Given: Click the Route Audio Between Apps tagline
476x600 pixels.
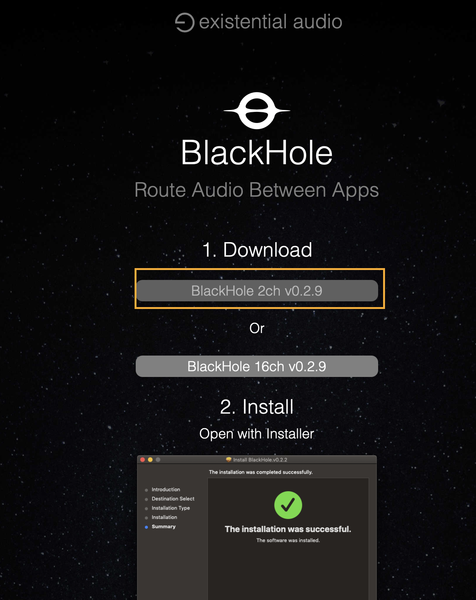Looking at the screenshot, I should click(x=257, y=190).
